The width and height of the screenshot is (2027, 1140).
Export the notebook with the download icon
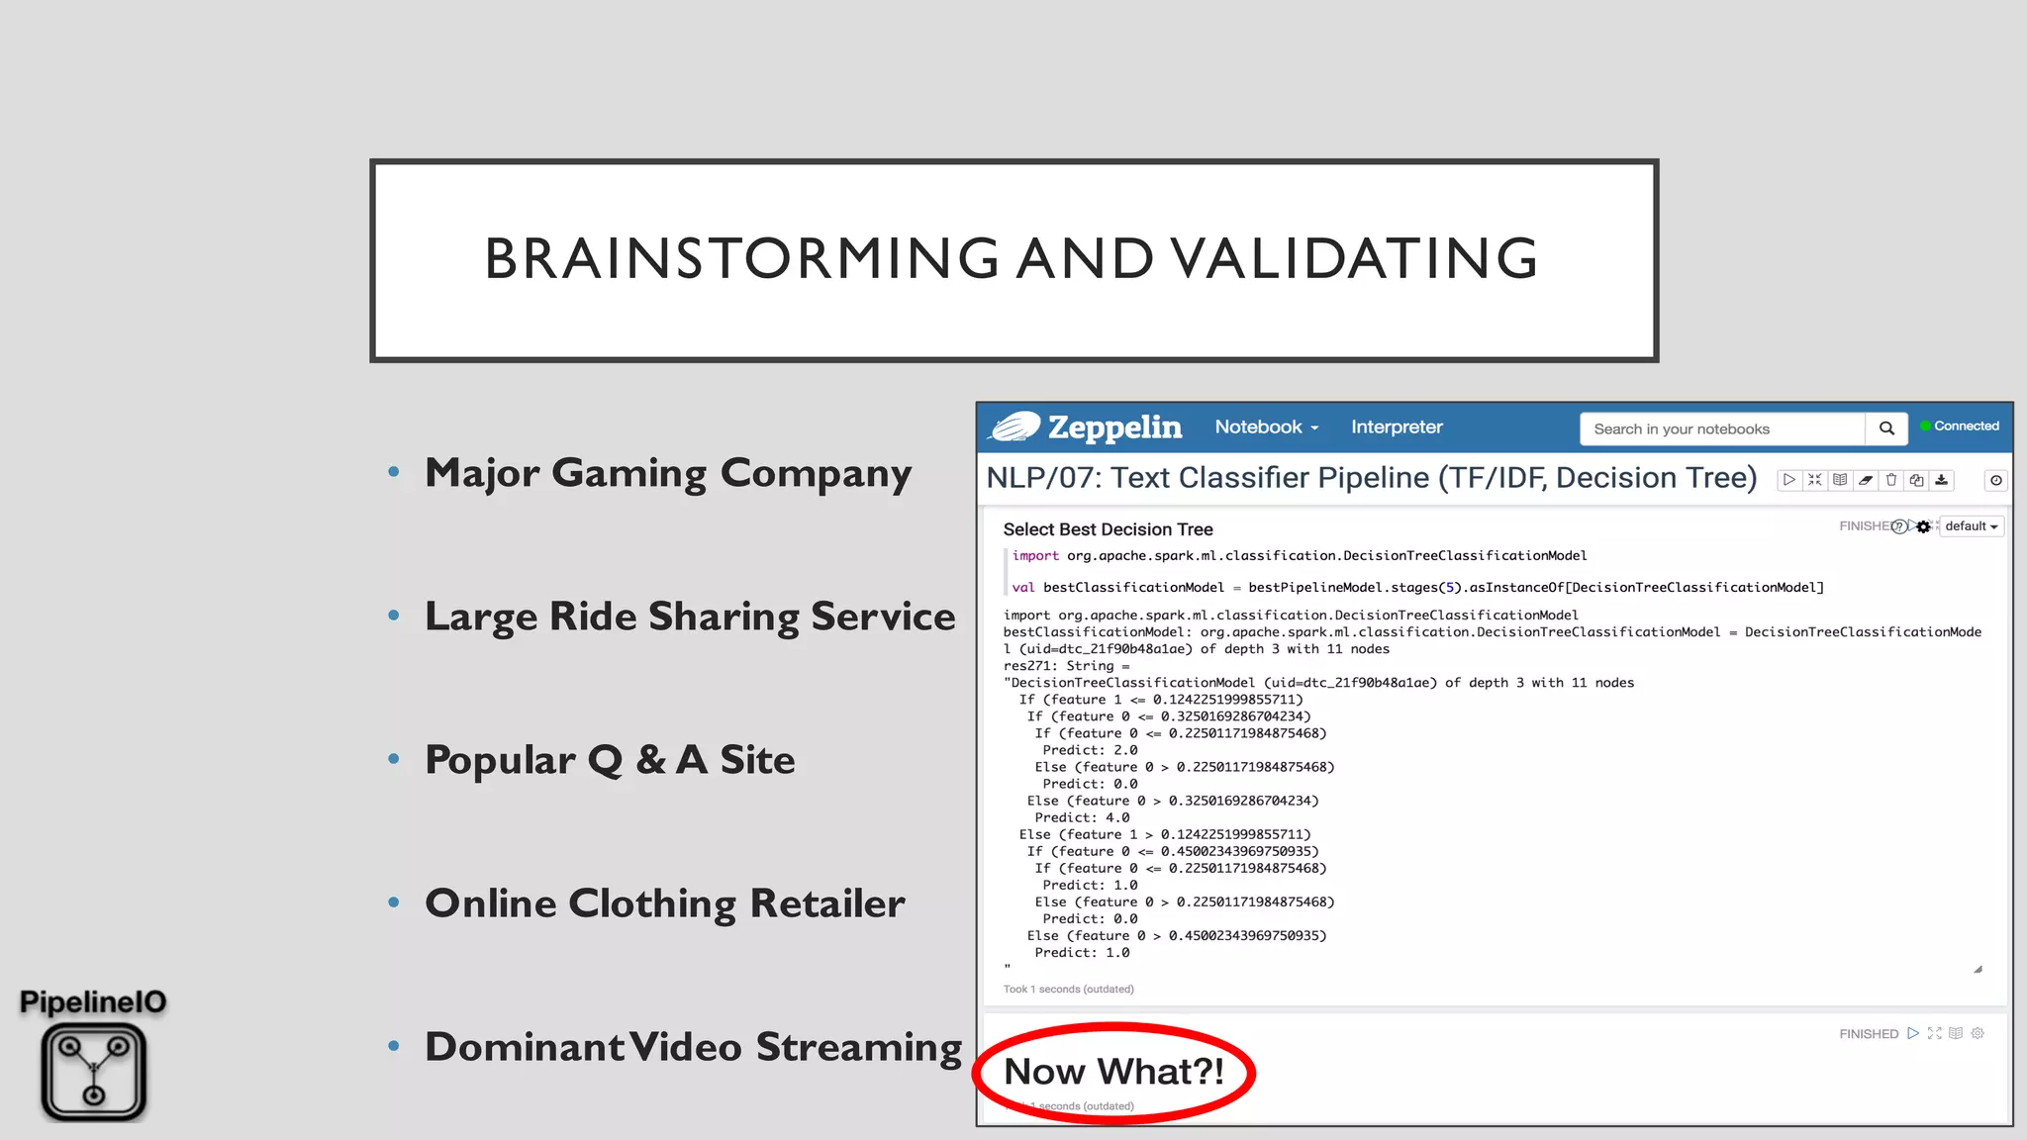(1942, 480)
